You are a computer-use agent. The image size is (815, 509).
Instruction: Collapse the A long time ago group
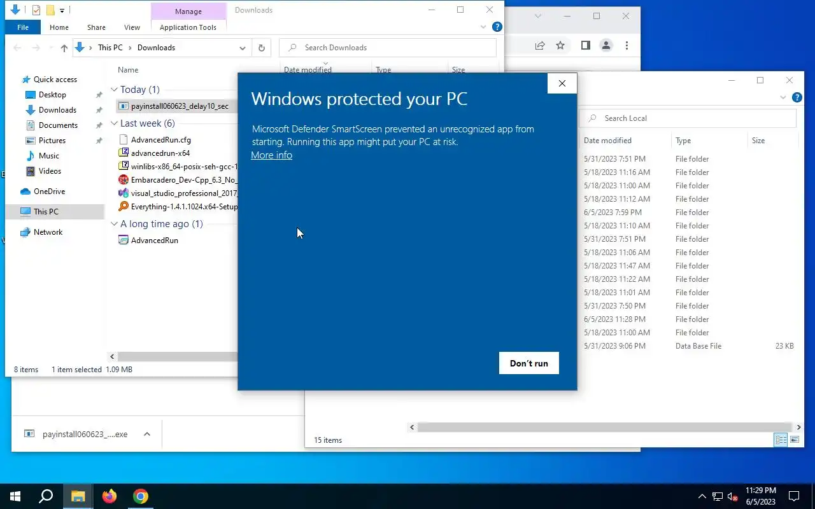pos(114,224)
